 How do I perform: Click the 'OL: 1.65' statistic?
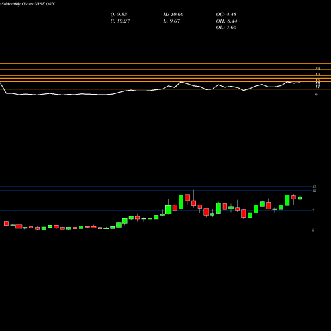coord(226,27)
